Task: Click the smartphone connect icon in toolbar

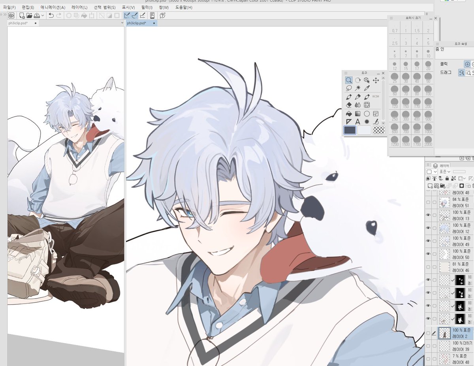Action: coord(152,15)
